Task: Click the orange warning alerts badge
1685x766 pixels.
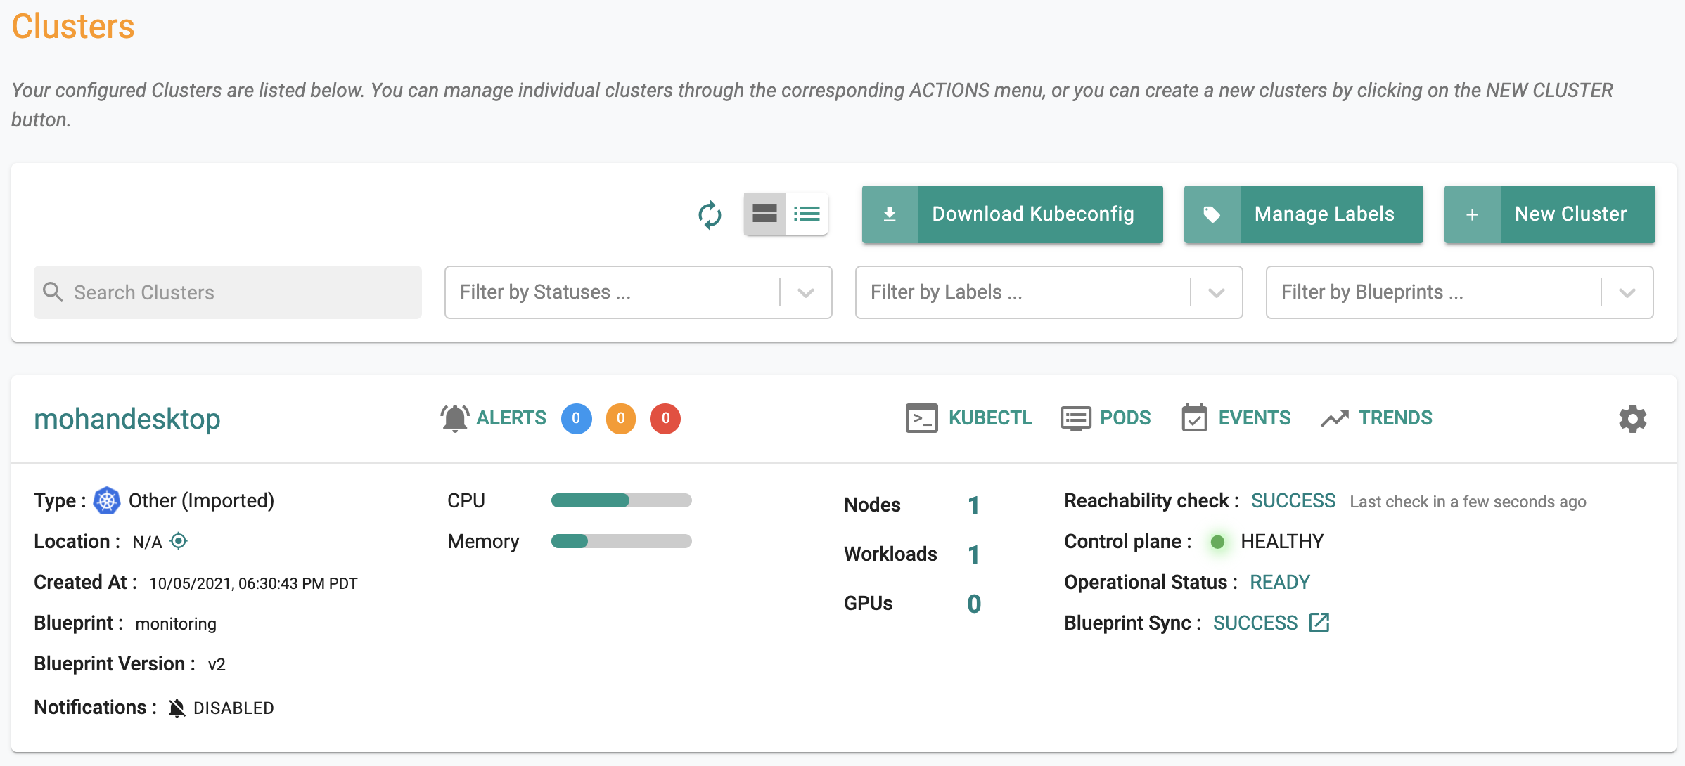Action: point(621,419)
